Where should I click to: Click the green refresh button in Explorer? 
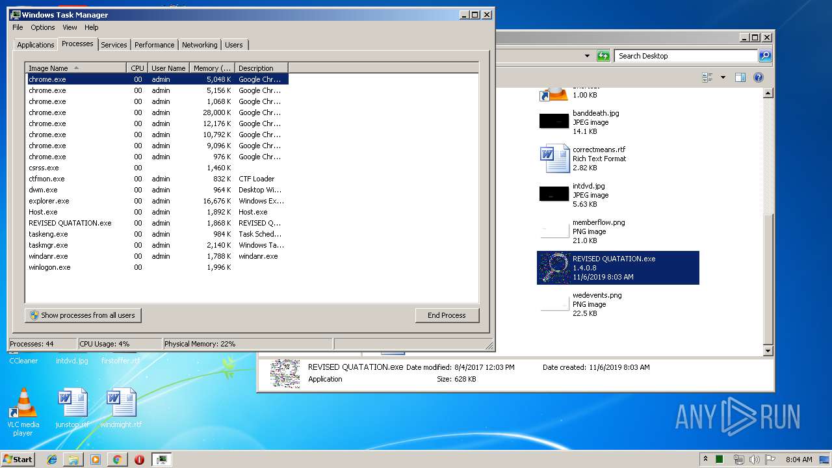(603, 56)
